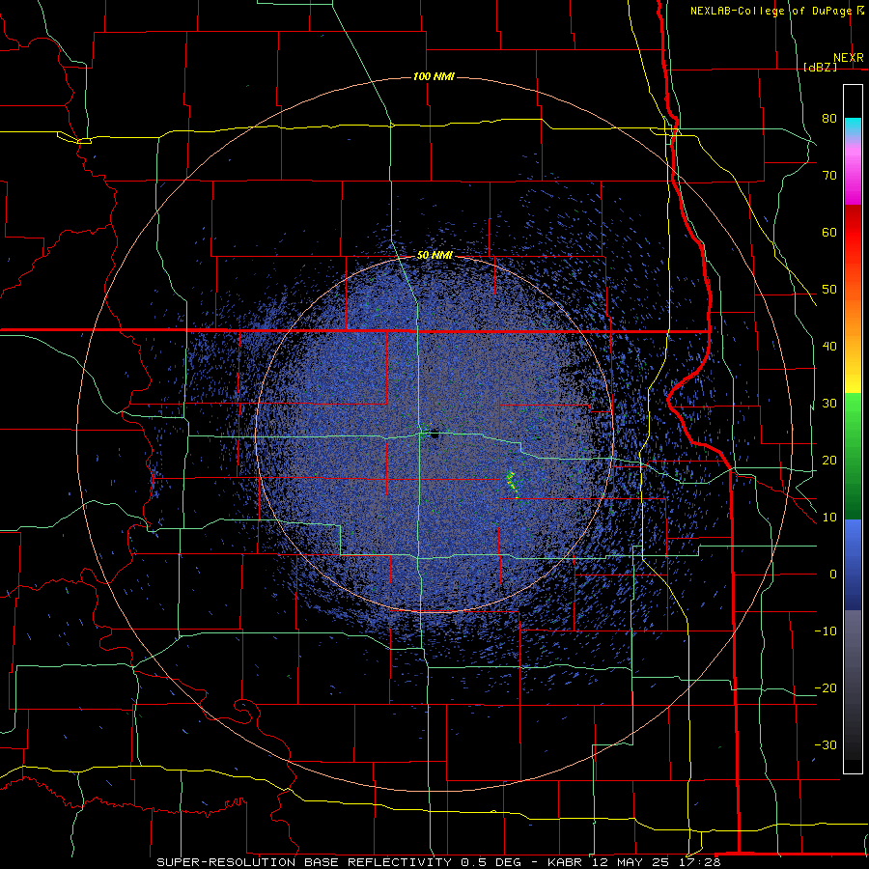Click the 20 value on the dBZ scale
Screen dimensions: 869x869
829,461
